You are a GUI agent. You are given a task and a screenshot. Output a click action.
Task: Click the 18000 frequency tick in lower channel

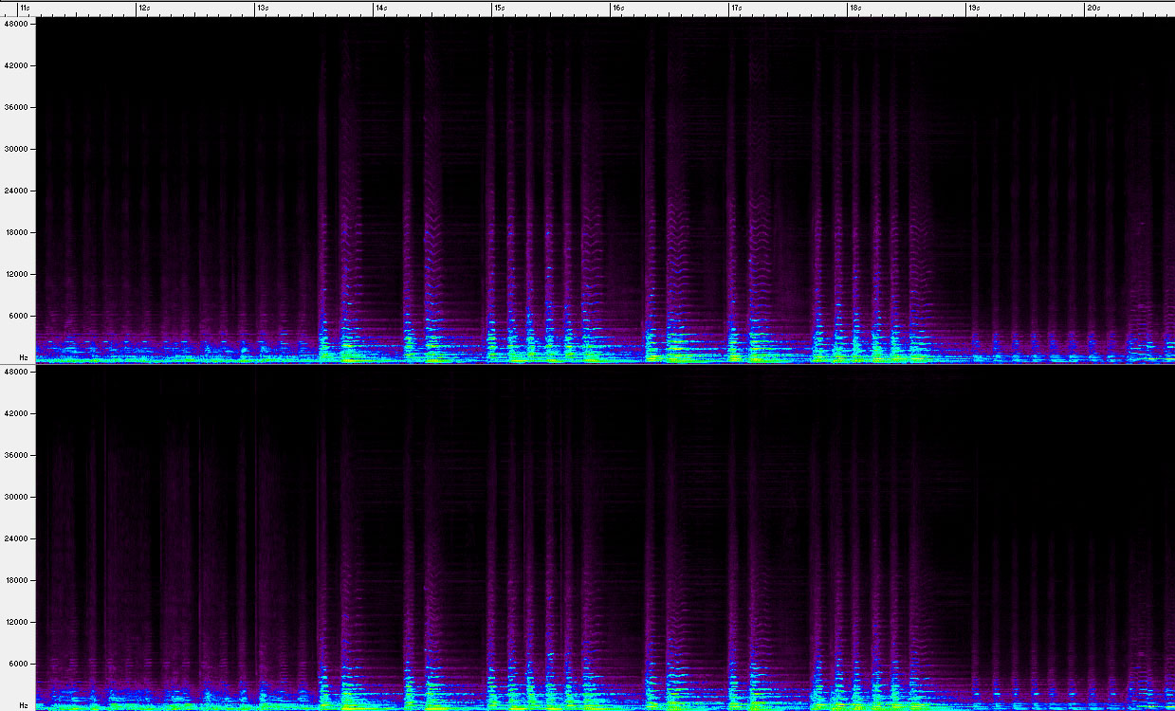[x=18, y=580]
